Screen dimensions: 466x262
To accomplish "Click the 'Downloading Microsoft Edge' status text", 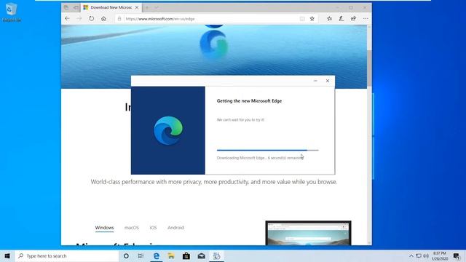I will click(x=260, y=158).
